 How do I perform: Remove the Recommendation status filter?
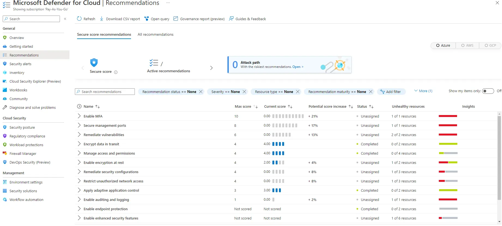point(201,92)
